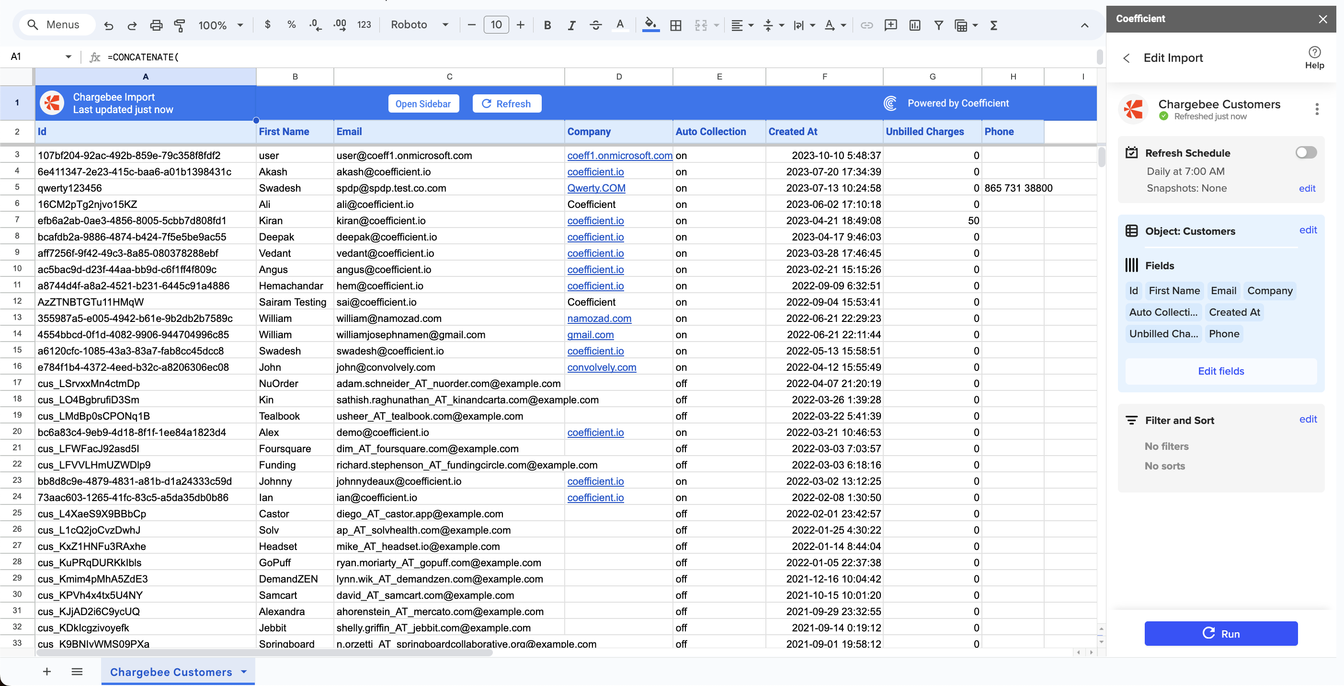Click the Menus search magnifier
The image size is (1344, 686).
click(x=33, y=24)
